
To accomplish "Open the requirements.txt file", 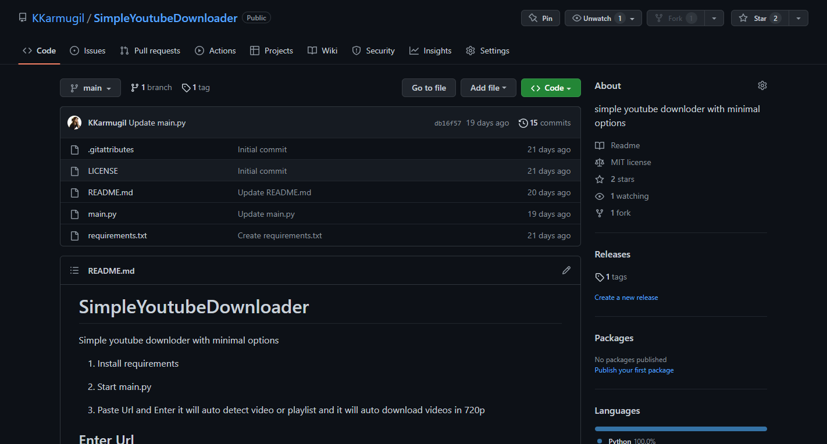I will (117, 235).
